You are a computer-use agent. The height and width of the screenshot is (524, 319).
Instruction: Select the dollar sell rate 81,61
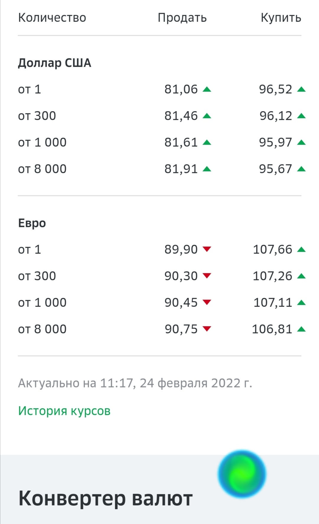tap(181, 143)
